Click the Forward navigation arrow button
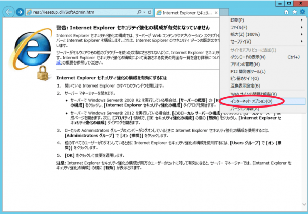Image resolution: width=308 pixels, height=214 pixels. (20, 12)
